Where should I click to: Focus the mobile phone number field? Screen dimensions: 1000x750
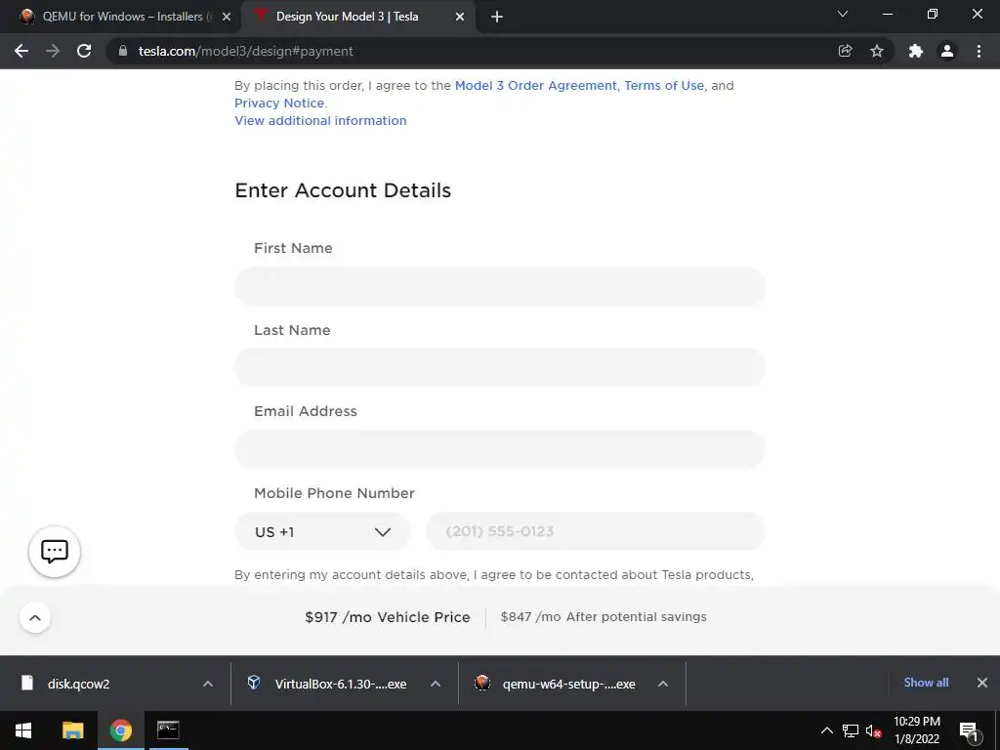(x=596, y=532)
